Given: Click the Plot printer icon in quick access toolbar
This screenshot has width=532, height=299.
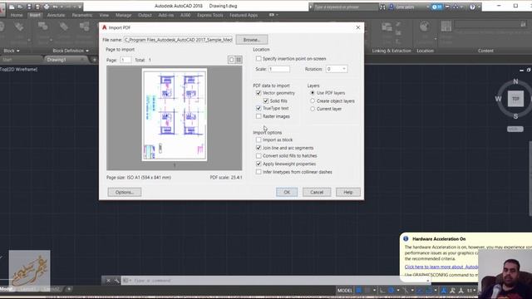Looking at the screenshot, I should pyautogui.click(x=47, y=7).
